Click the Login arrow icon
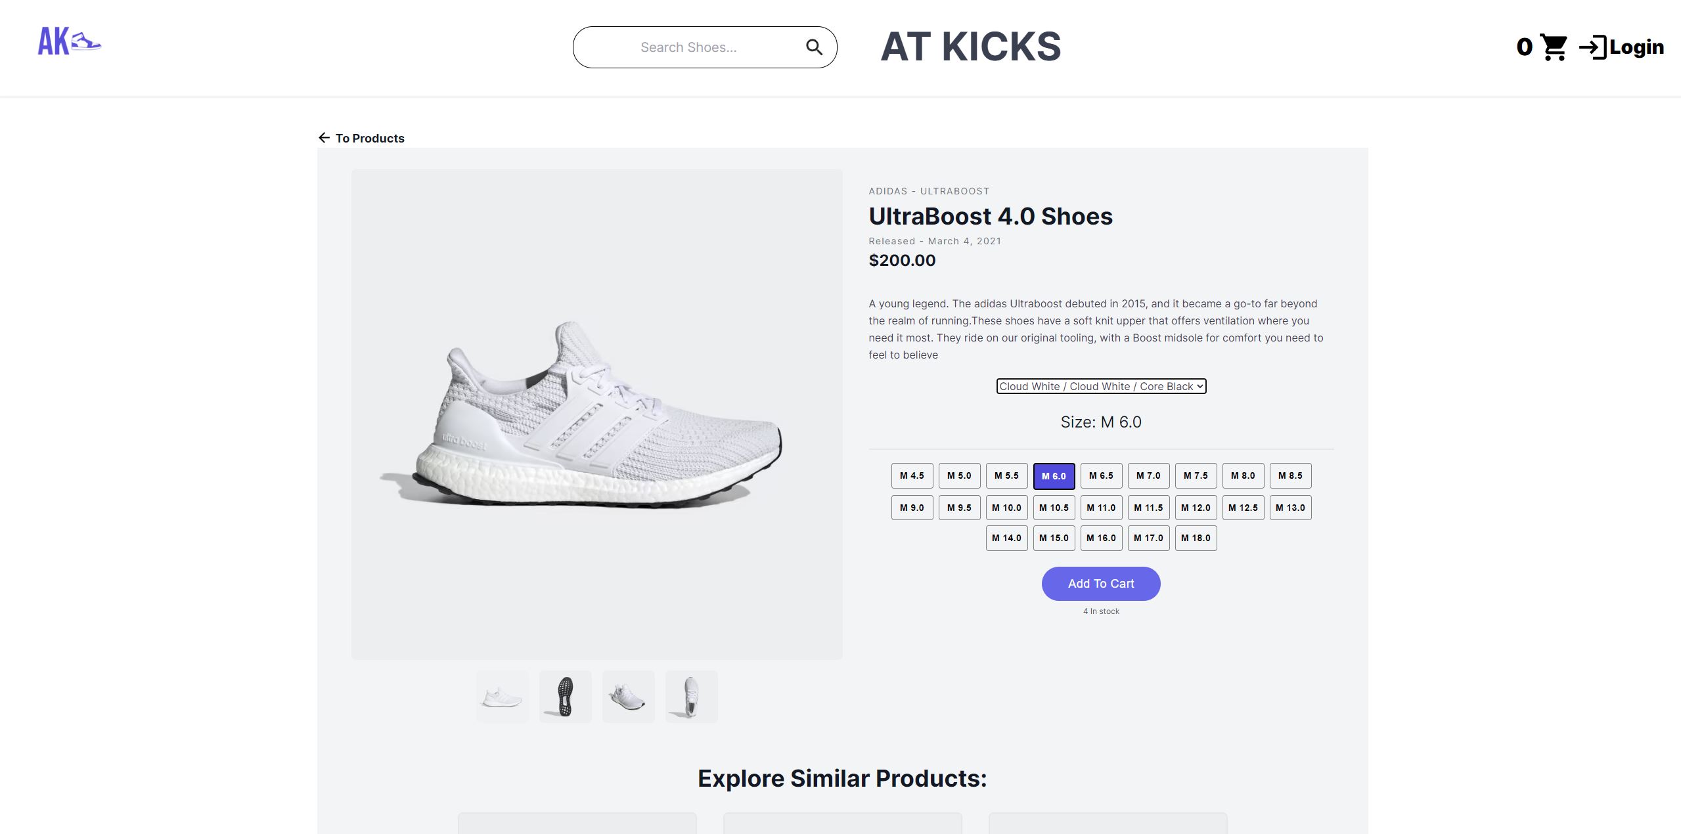The height and width of the screenshot is (834, 1681). point(1592,47)
